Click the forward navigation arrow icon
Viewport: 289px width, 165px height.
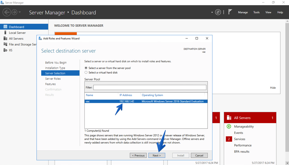pyautogui.click(x=14, y=12)
